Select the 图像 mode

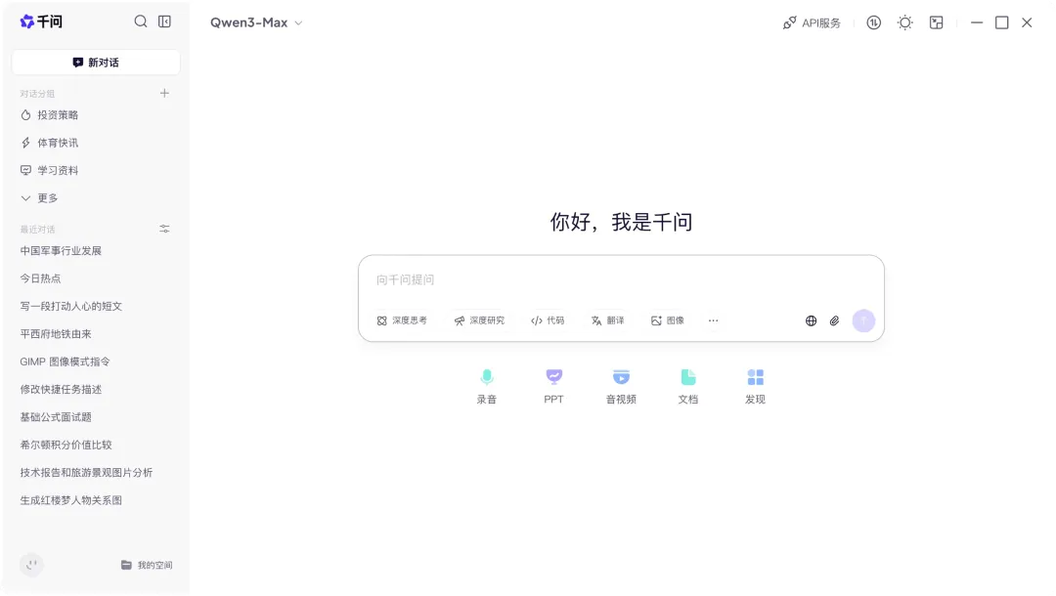coord(668,320)
